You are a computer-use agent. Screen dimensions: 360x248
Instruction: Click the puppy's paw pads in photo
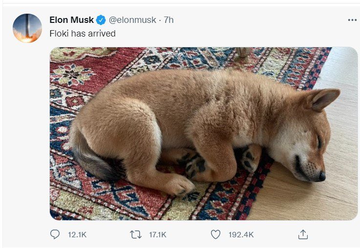[x=195, y=166]
